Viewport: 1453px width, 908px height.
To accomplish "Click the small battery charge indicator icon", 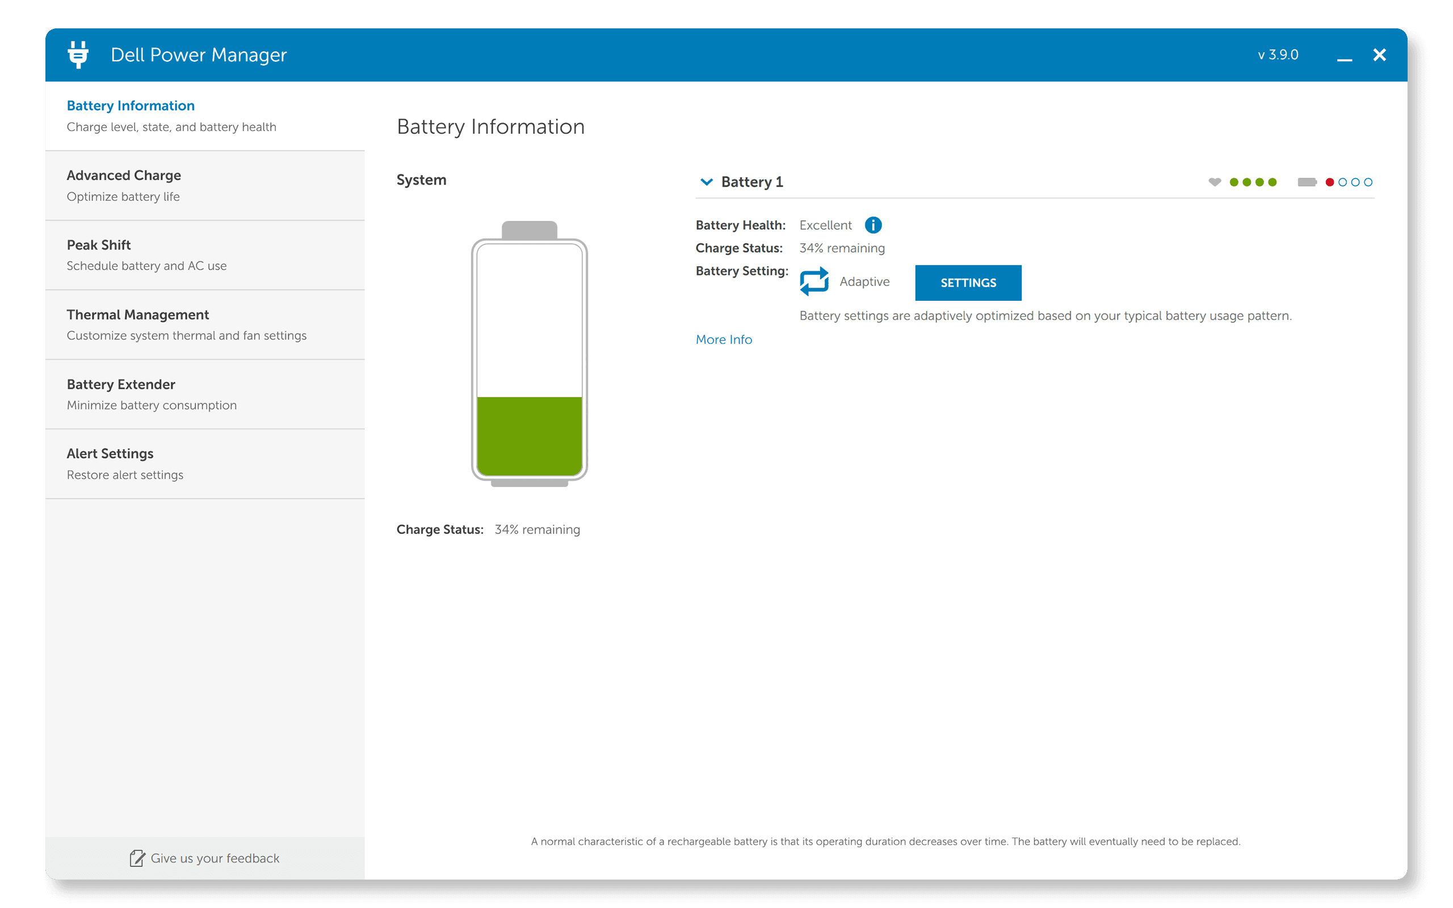I will pos(1307,182).
